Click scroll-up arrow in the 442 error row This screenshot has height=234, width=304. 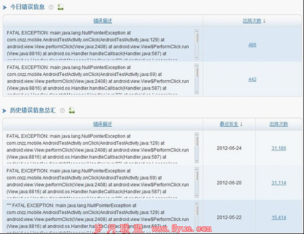click(197, 65)
